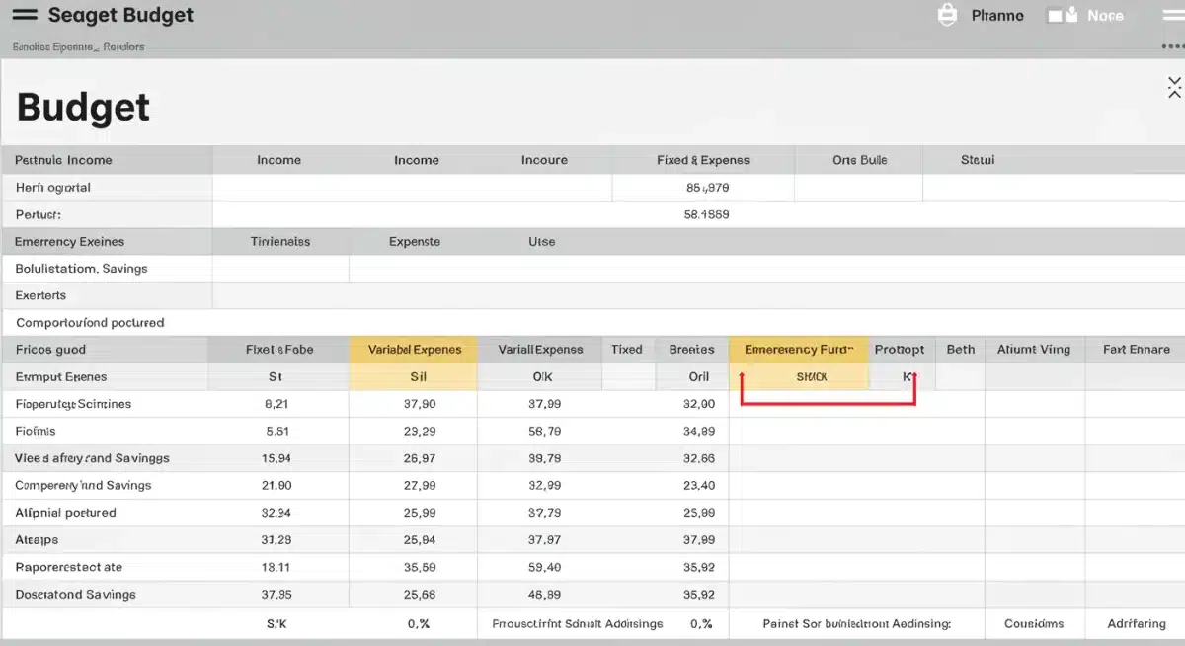
Task: Click the Paint Sor buinladmont Adinsing link
Action: click(x=854, y=624)
